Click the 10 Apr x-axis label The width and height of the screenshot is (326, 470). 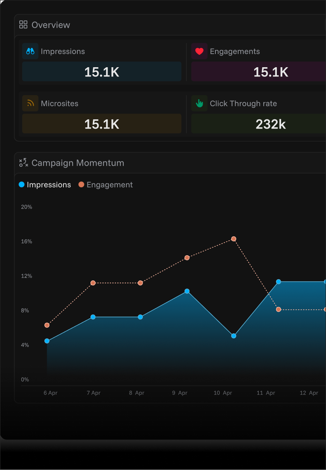pos(223,393)
